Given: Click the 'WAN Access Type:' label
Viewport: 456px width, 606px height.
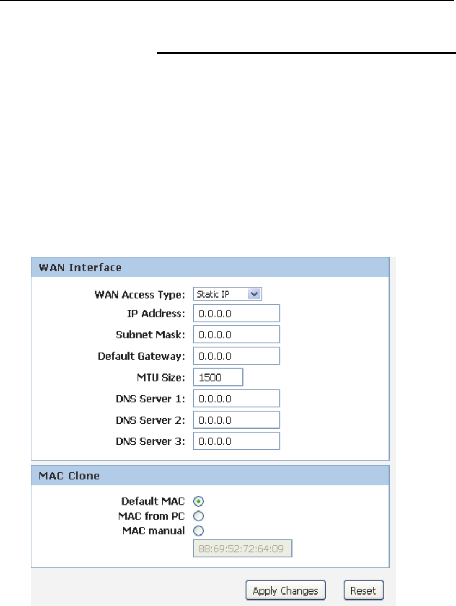Looking at the screenshot, I should coord(139,294).
